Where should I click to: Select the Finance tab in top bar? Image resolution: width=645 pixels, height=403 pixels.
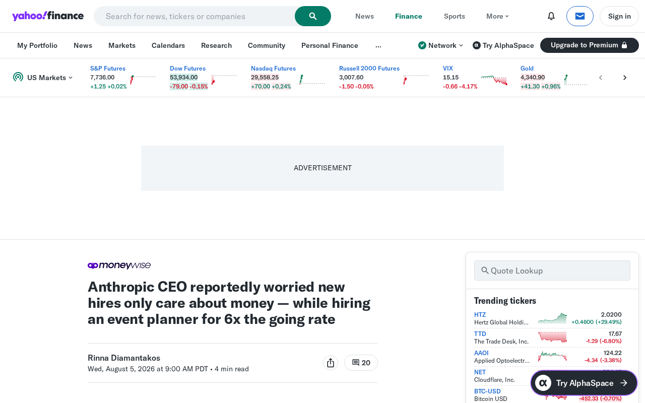[x=409, y=16]
